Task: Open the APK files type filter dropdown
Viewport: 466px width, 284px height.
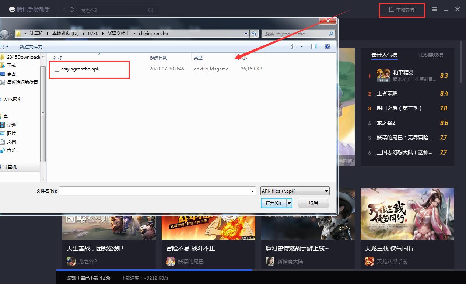Action: point(295,191)
